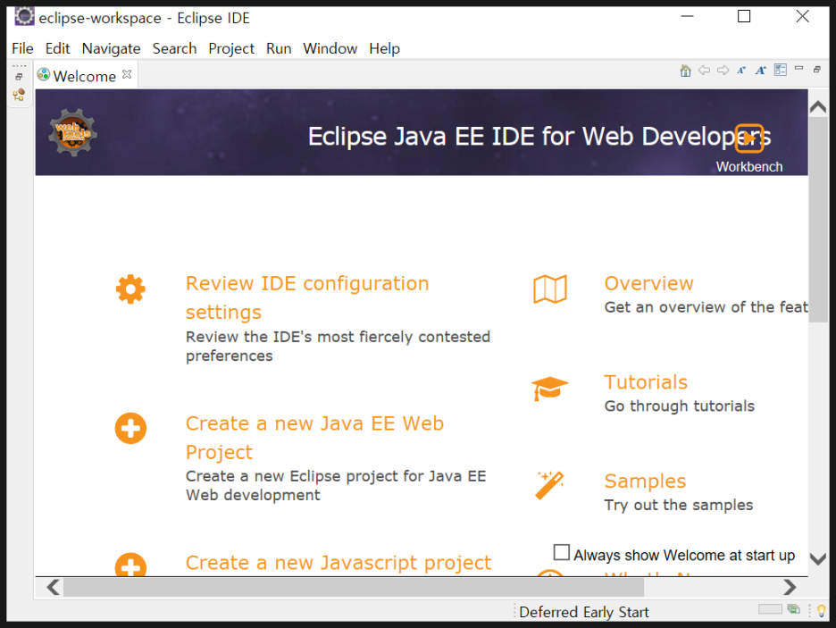Click the vertical scrollbar up arrow
836x628 pixels.
[818, 107]
